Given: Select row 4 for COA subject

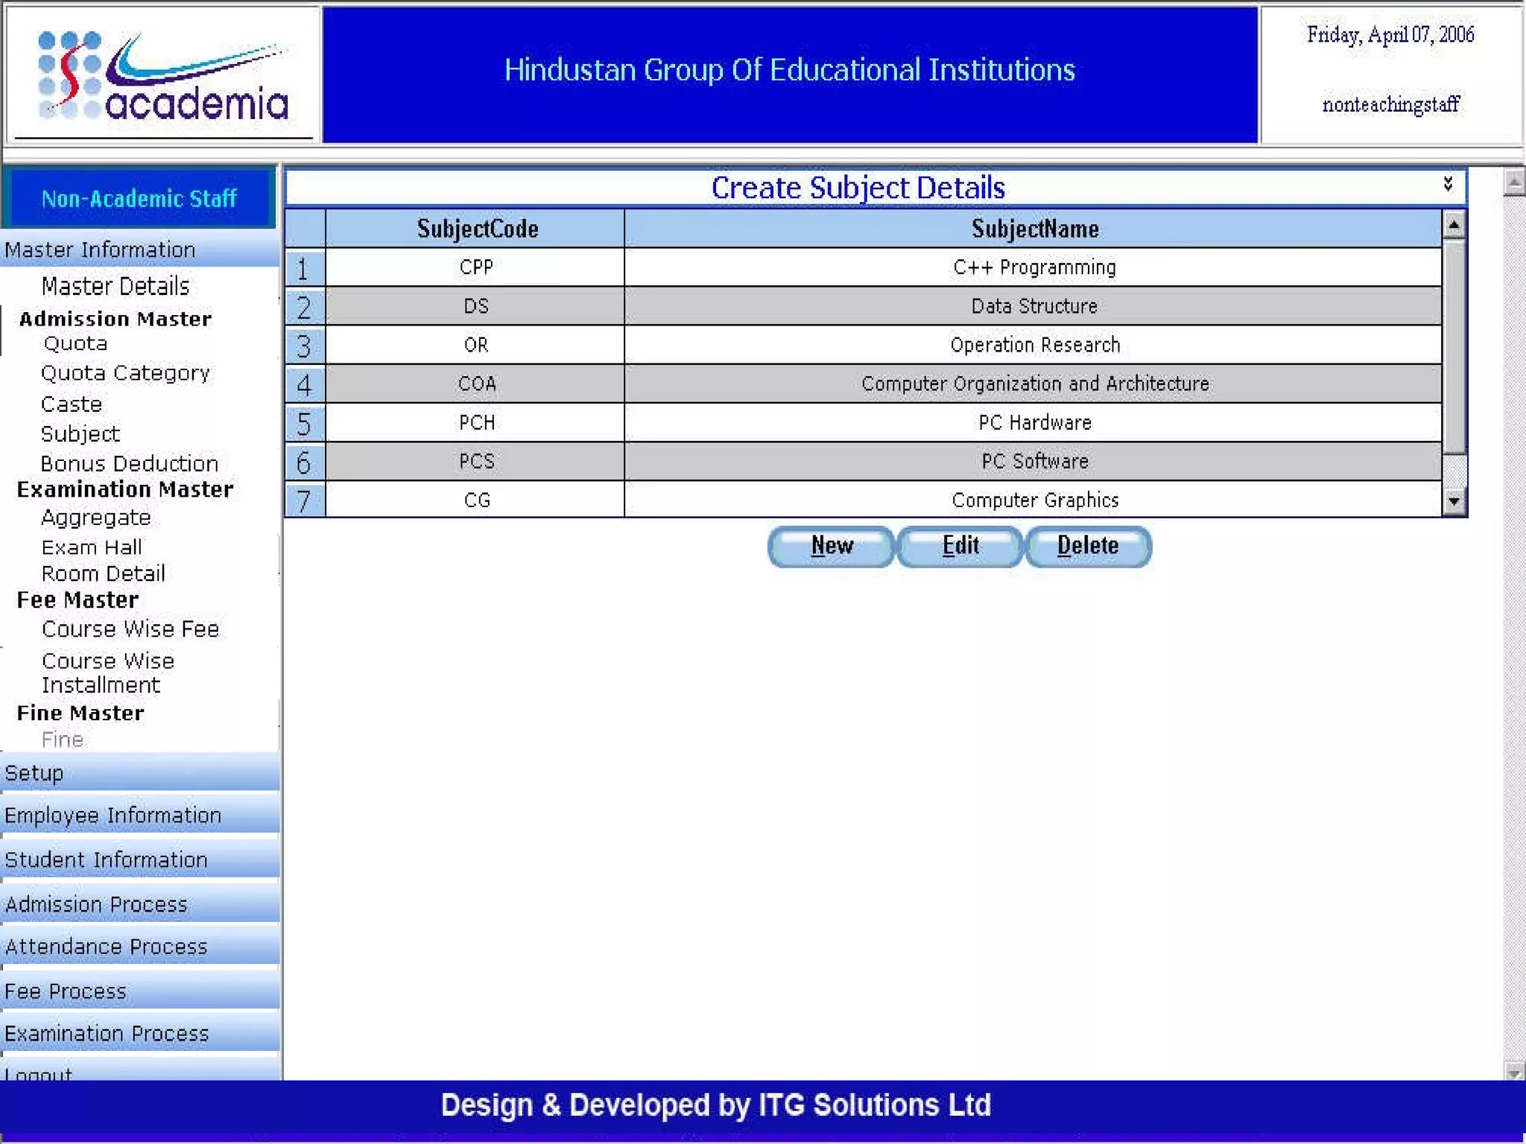Looking at the screenshot, I should click(x=304, y=384).
